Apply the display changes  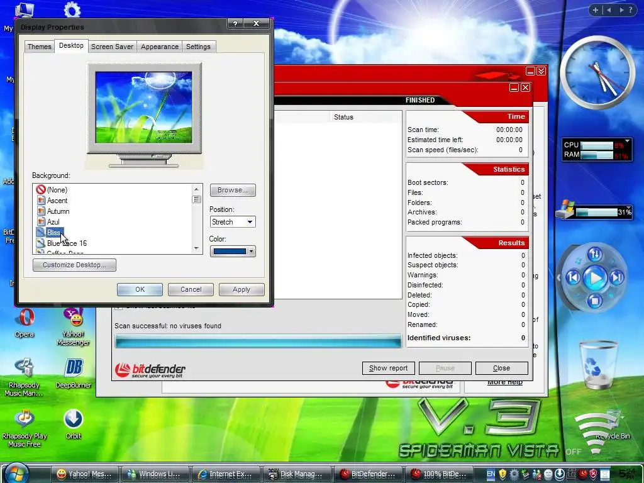coord(241,289)
